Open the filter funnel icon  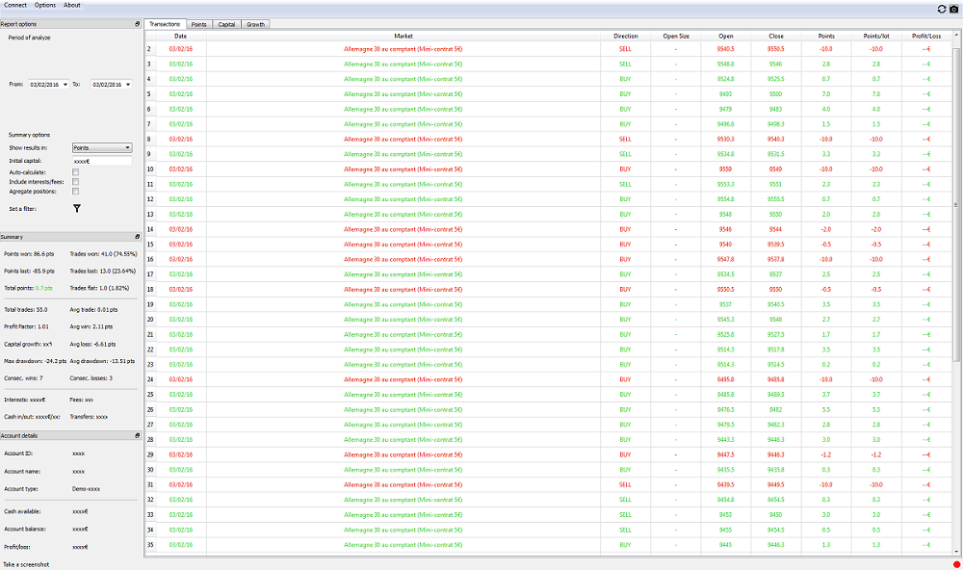pos(77,209)
